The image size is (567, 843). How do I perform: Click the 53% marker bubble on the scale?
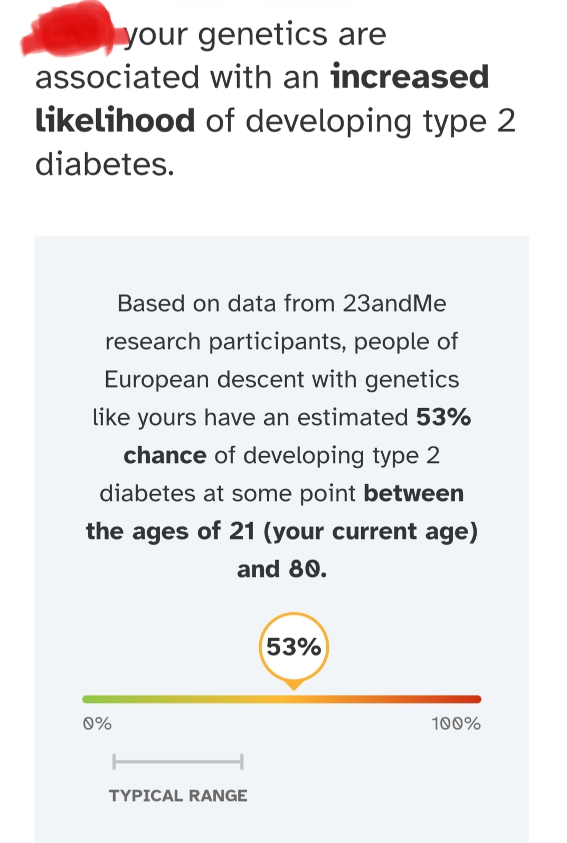(294, 647)
